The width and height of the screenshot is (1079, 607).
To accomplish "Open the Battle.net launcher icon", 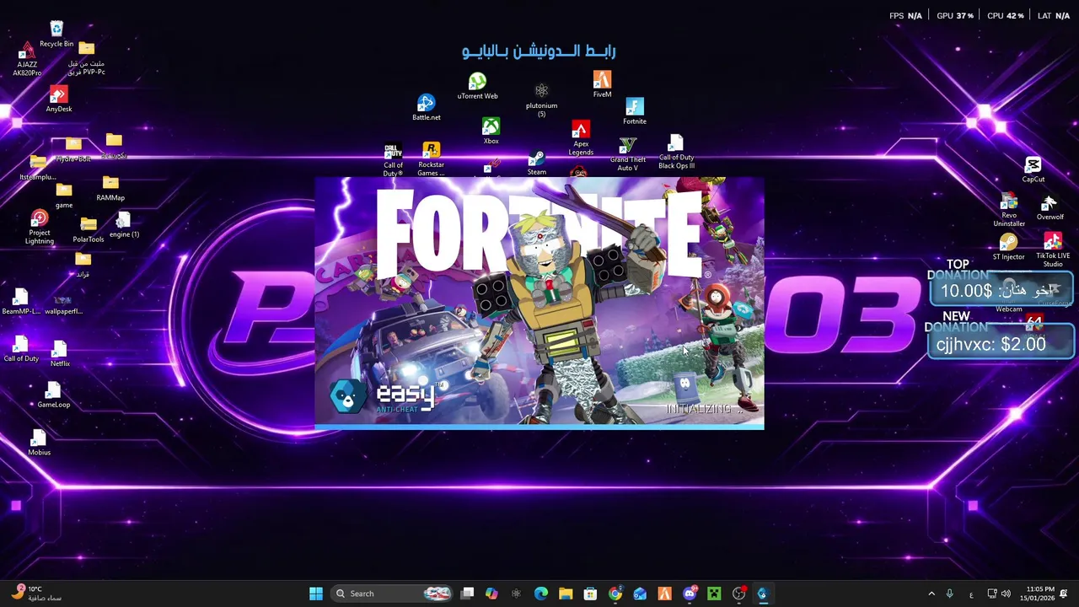I will click(x=427, y=107).
